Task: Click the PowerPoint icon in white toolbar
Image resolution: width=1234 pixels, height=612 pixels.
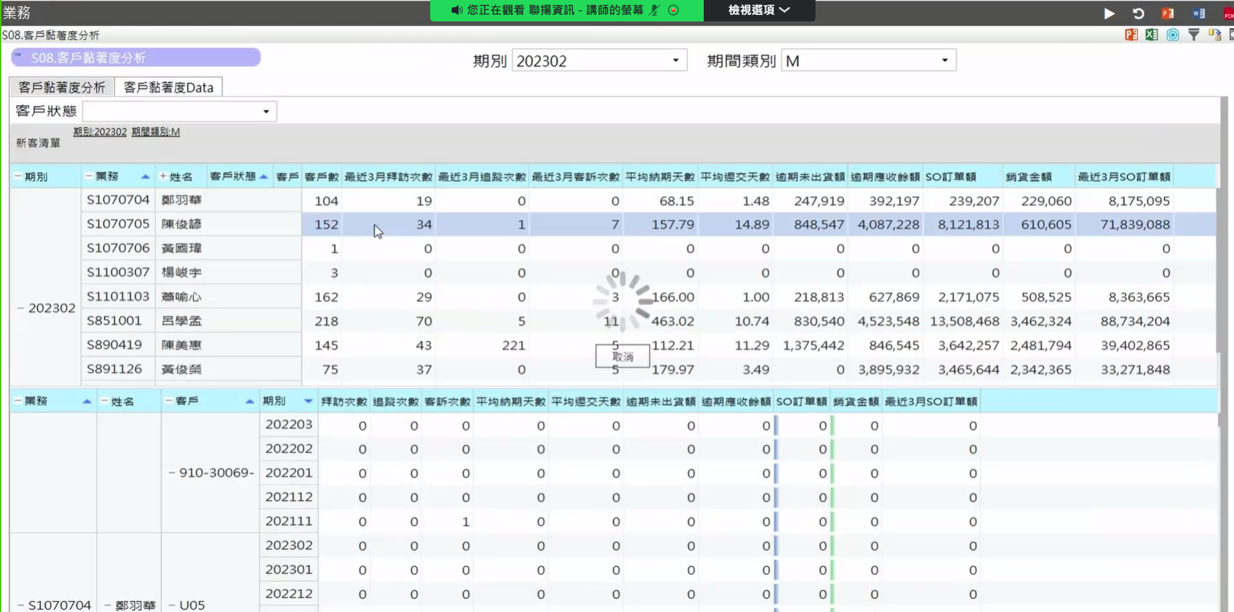Action: point(1131,35)
